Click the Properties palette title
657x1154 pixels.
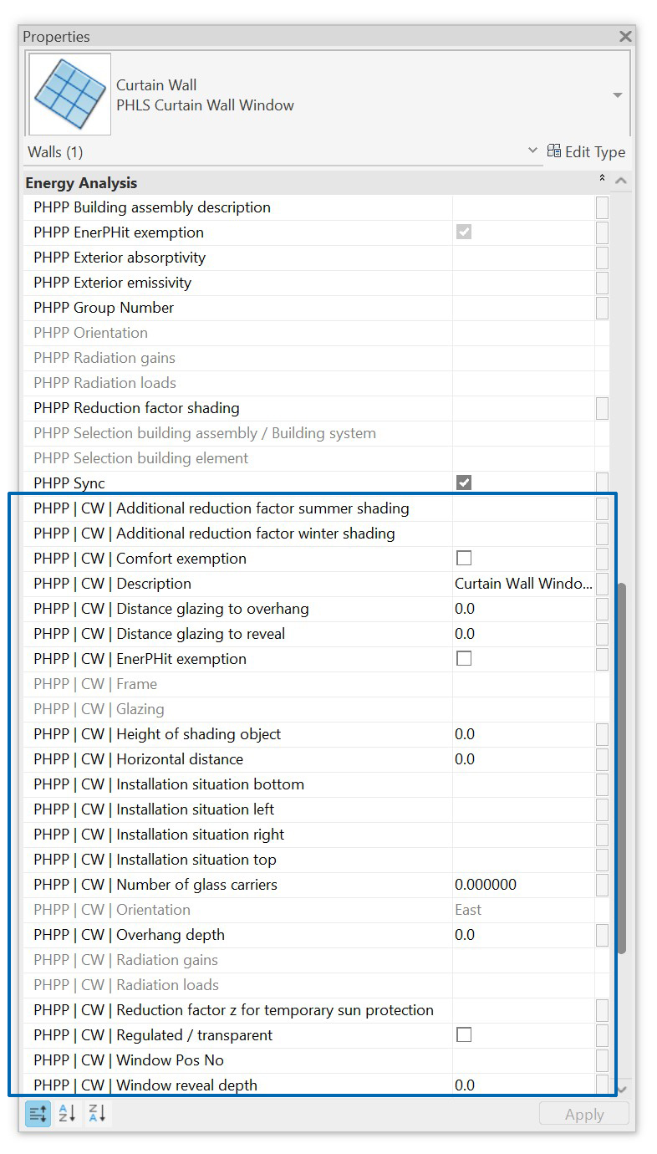(x=56, y=37)
